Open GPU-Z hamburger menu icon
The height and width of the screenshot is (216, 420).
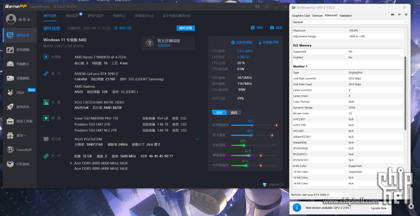pos(406,15)
